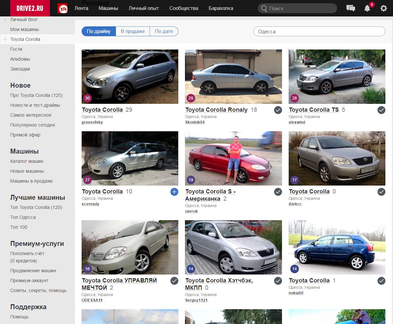
Task: Click the DRIVE2.RU logo
Action: click(30, 8)
